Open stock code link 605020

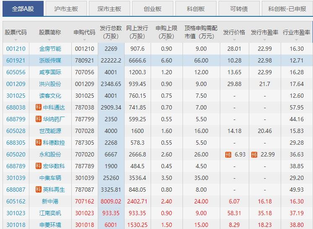click(x=16, y=154)
